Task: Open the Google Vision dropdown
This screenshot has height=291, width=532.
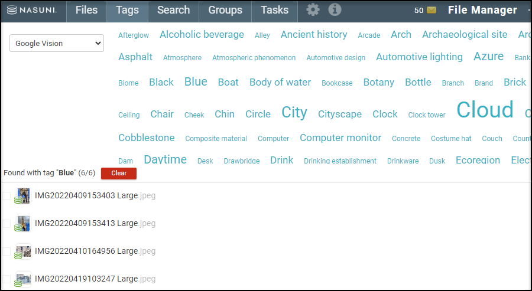Action: [x=57, y=43]
